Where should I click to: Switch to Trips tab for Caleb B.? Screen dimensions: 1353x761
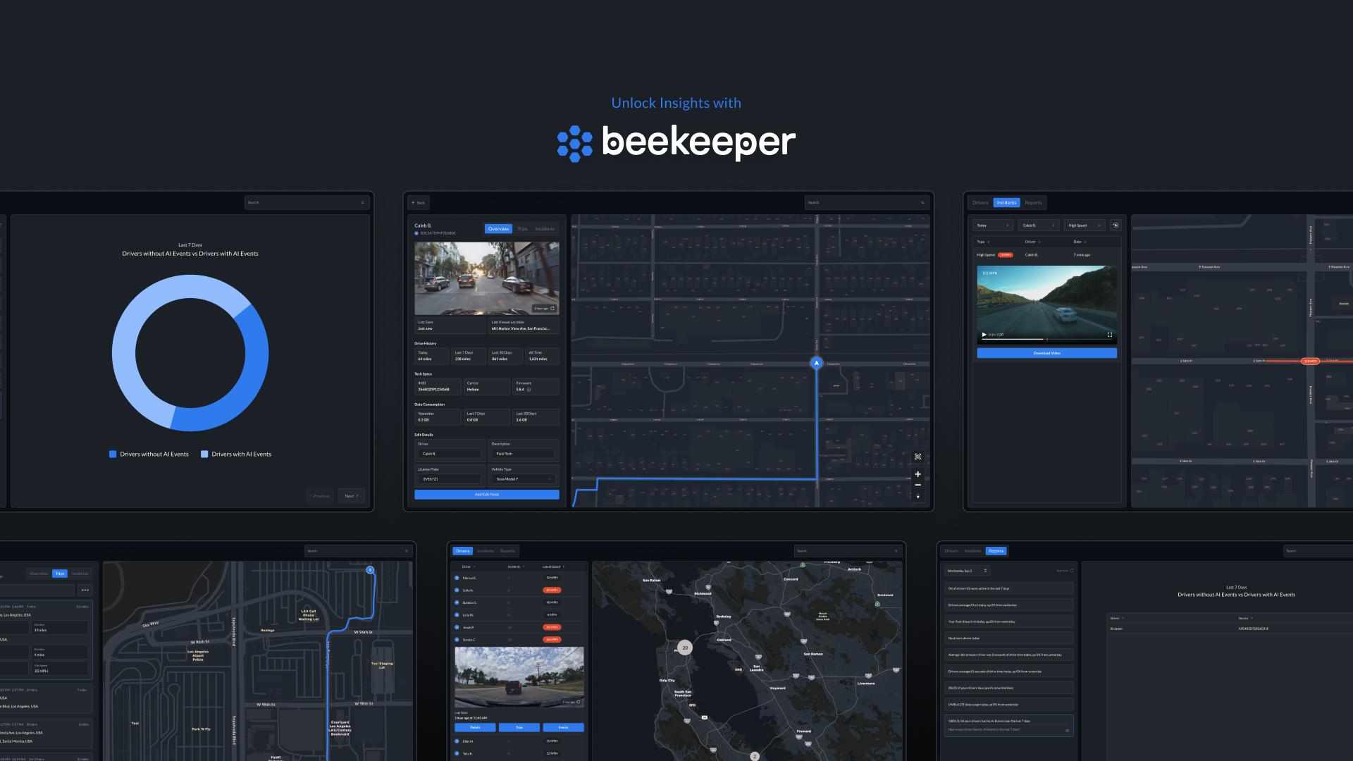click(x=522, y=229)
